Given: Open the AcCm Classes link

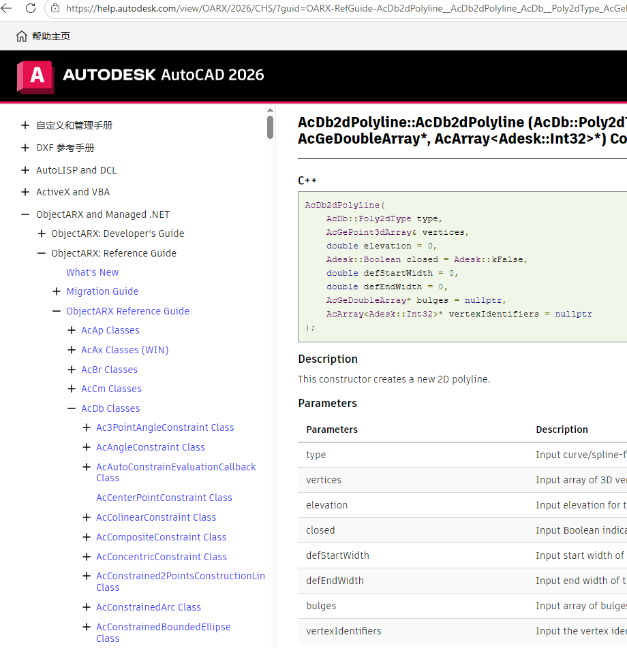Looking at the screenshot, I should pos(111,389).
